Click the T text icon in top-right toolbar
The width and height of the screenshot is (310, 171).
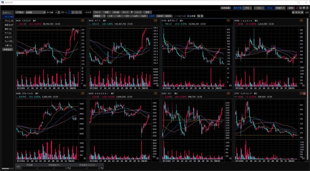(x=303, y=8)
